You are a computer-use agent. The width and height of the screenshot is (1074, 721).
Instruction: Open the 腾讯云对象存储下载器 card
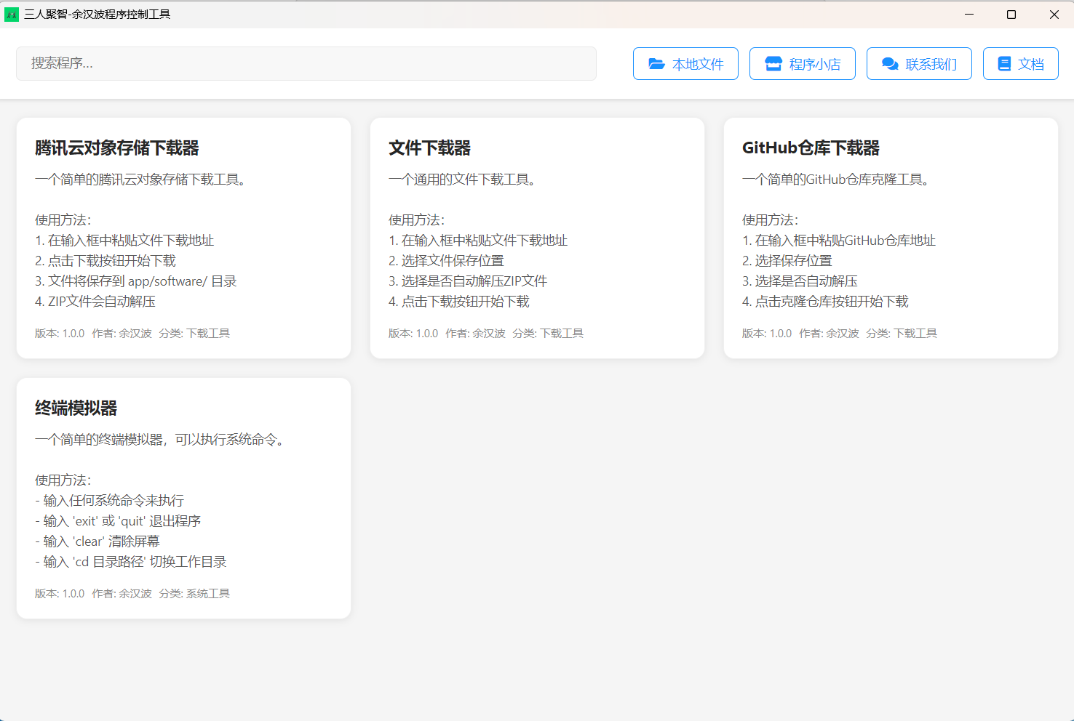tap(183, 238)
